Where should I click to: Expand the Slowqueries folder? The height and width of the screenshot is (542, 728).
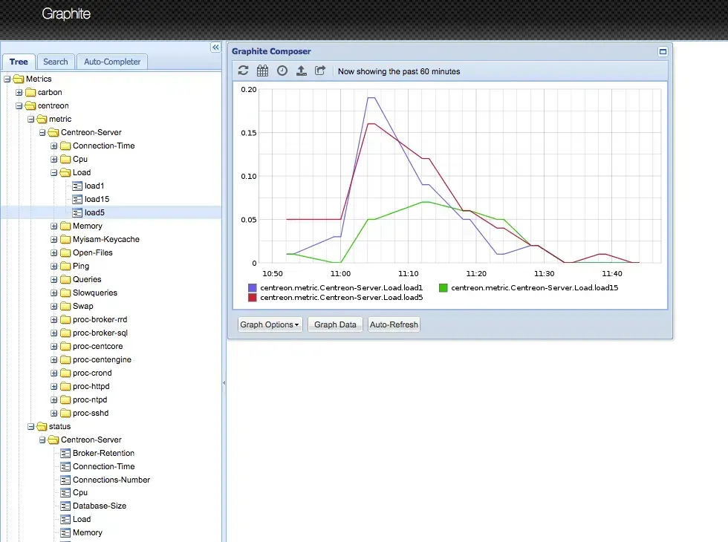coord(53,293)
